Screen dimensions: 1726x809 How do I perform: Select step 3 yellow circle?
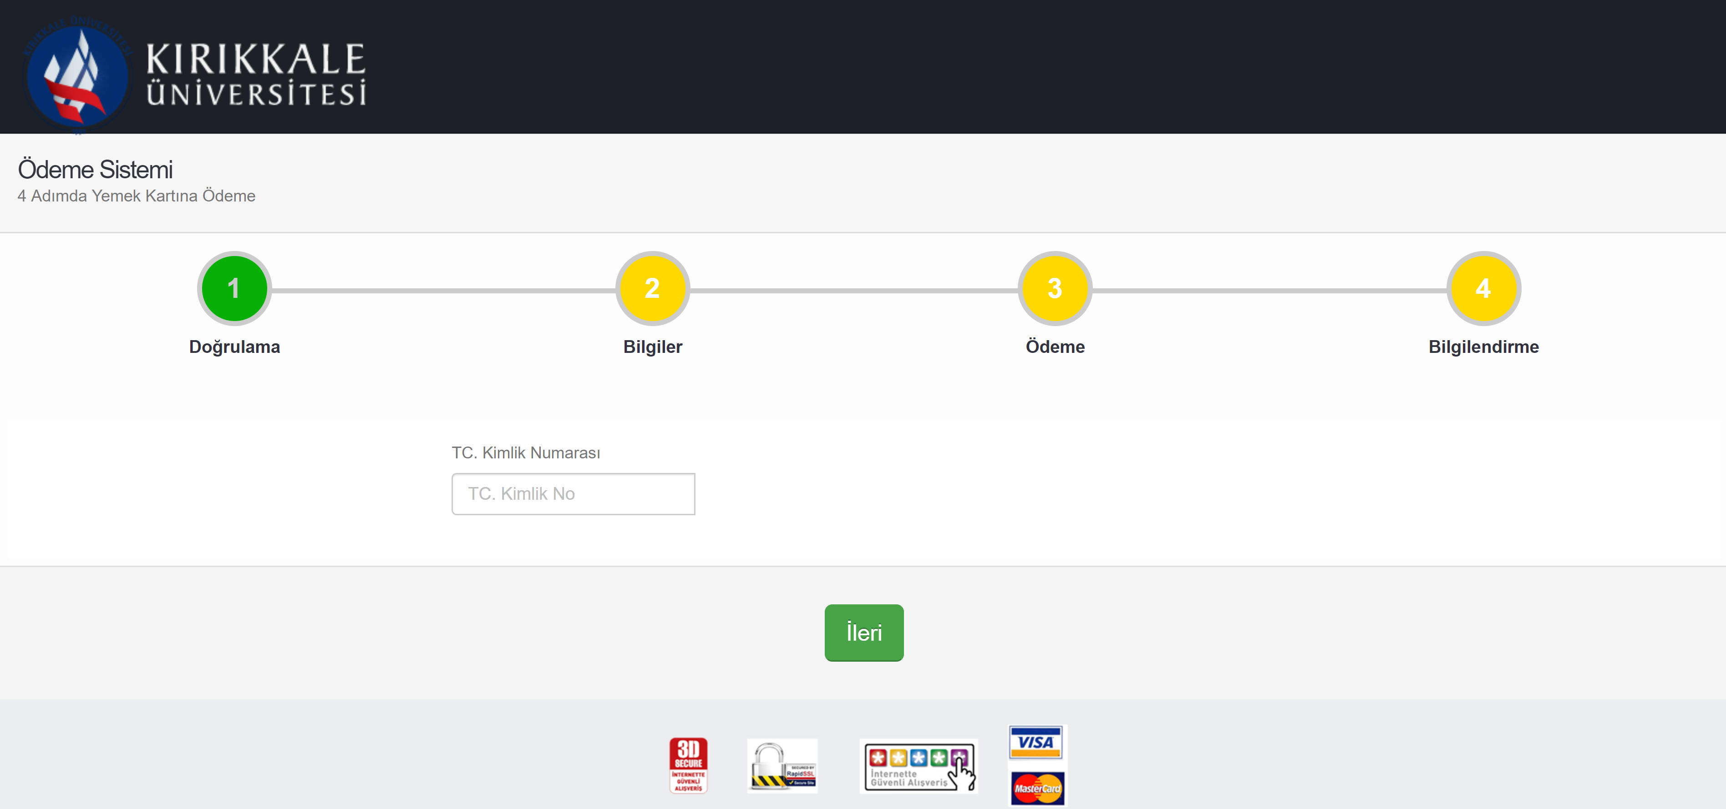(x=1055, y=288)
